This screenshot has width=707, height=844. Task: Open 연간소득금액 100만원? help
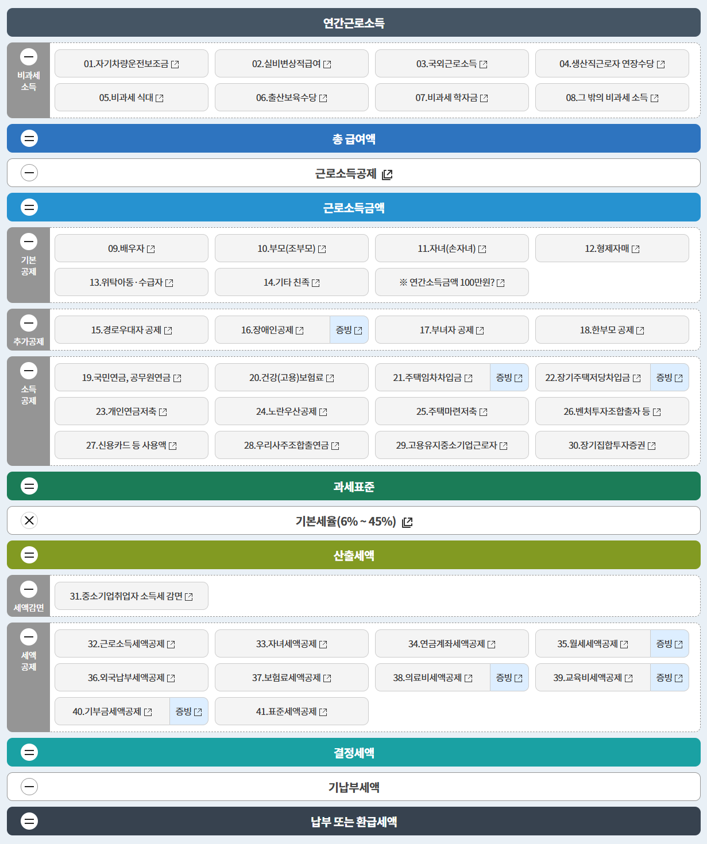pyautogui.click(x=452, y=282)
